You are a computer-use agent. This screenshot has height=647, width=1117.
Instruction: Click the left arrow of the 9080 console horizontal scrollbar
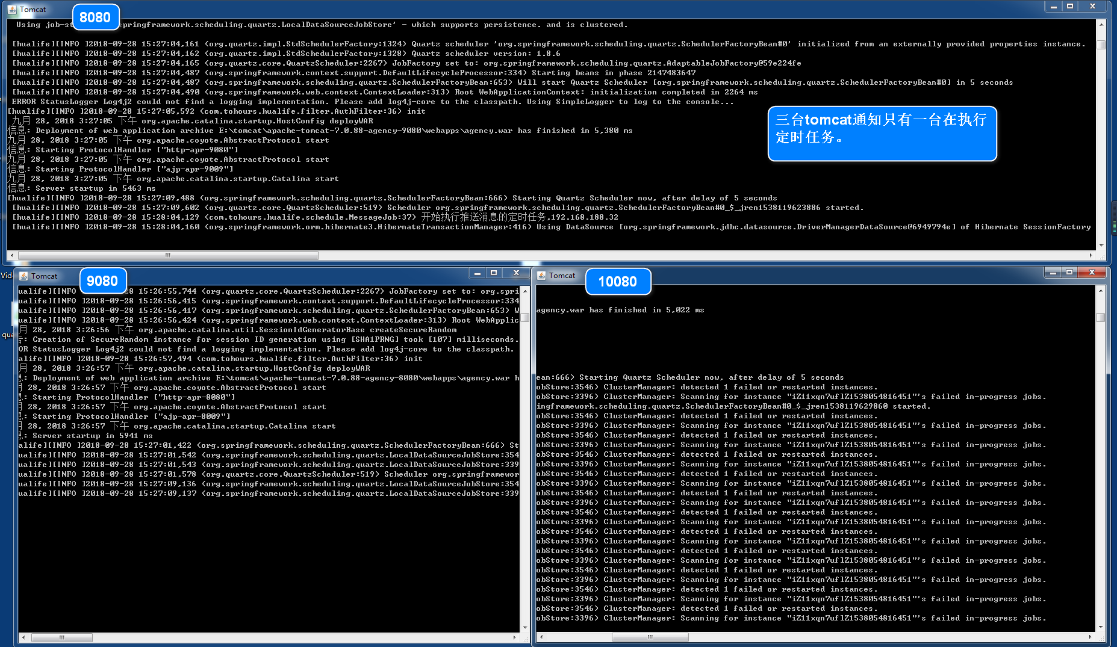23,637
